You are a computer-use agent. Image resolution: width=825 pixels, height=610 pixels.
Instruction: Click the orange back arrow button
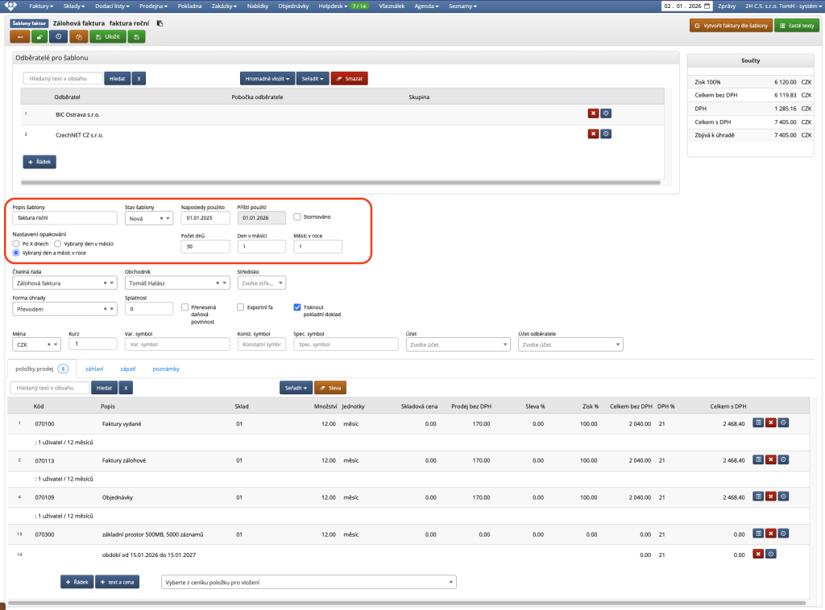pos(19,37)
